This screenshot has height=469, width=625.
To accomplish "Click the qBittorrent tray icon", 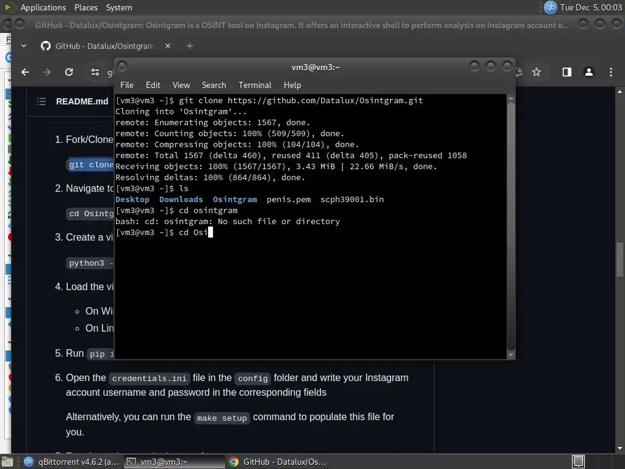I will click(550, 7).
